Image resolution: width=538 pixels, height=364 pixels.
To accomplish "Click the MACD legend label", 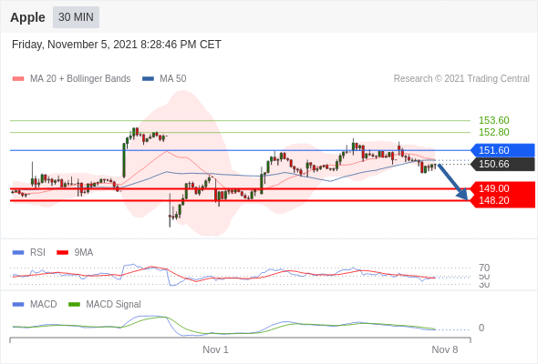I will [44, 305].
